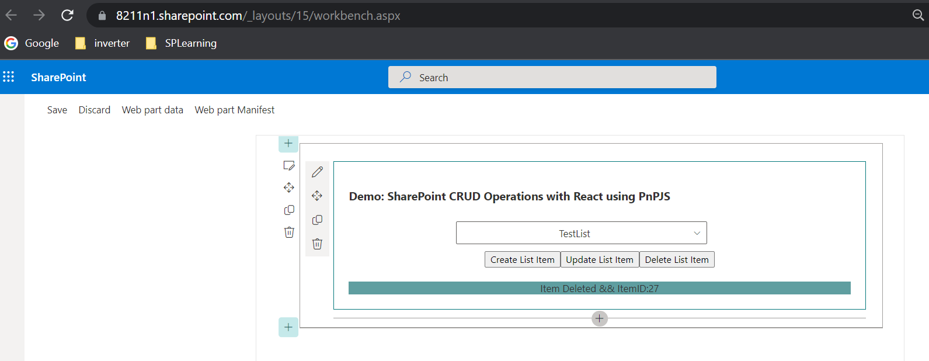Screen dimensions: 929x361
Task: Add a new section above
Action: coord(288,143)
